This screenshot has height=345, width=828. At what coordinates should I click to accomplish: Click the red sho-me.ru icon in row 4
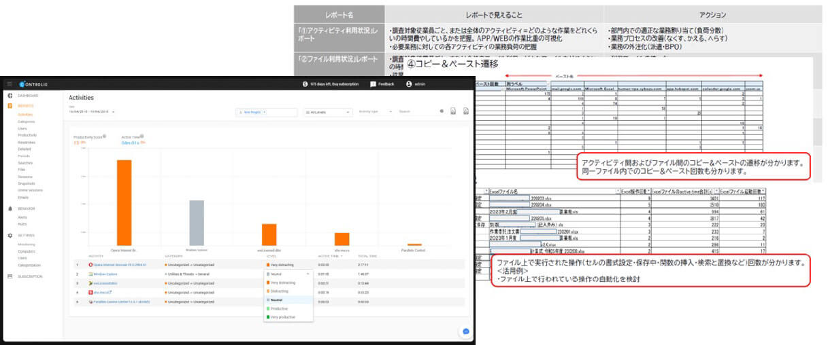click(90, 293)
